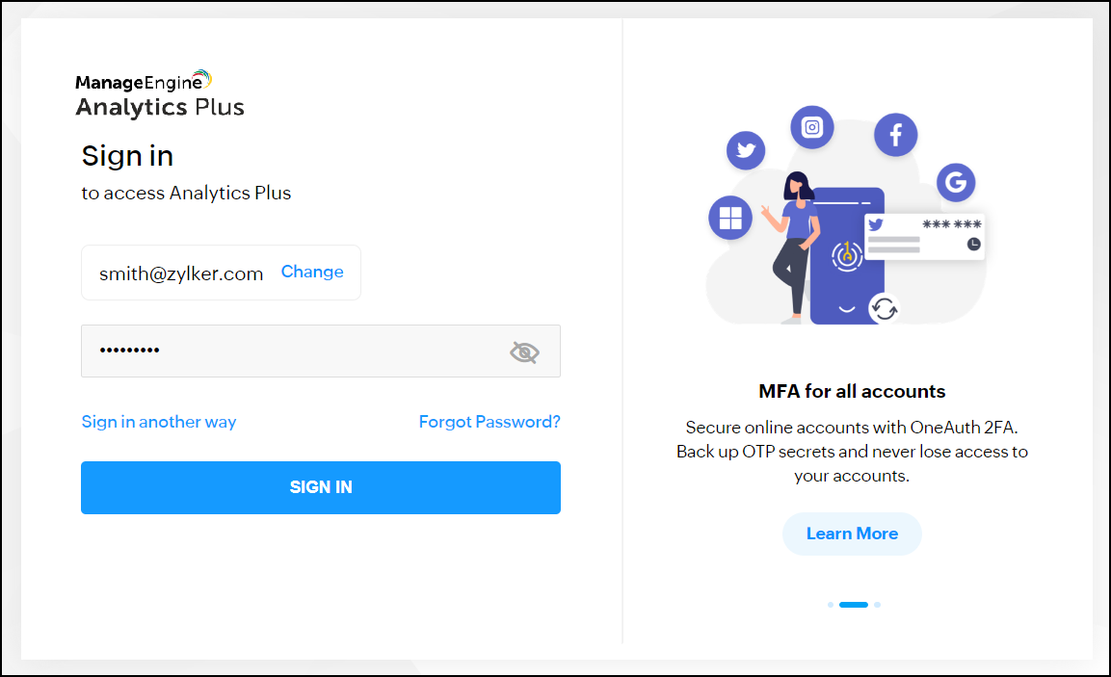Click the Twitter OTP card illustration

[x=924, y=237]
